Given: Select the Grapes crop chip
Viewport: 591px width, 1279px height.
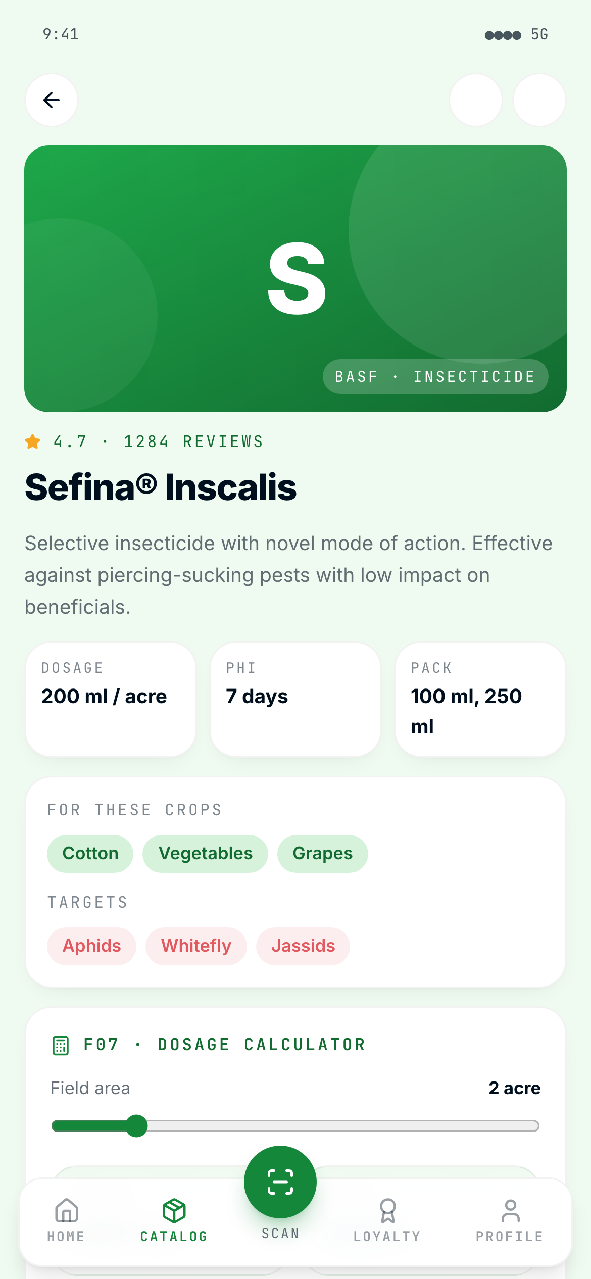Looking at the screenshot, I should pyautogui.click(x=322, y=854).
